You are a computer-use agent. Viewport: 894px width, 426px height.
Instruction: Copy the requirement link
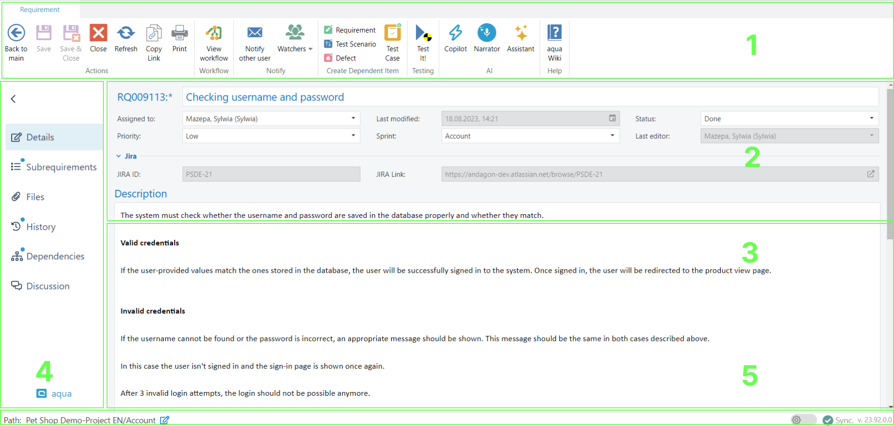(154, 34)
